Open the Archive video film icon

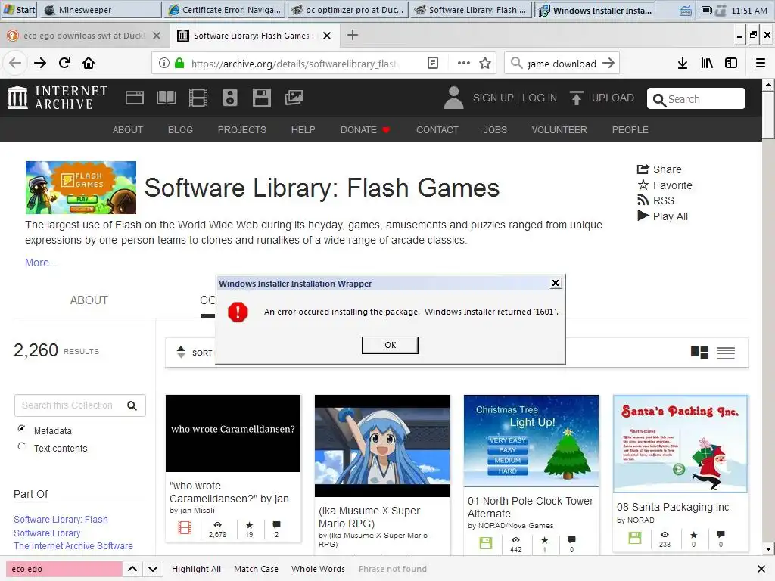coord(198,98)
